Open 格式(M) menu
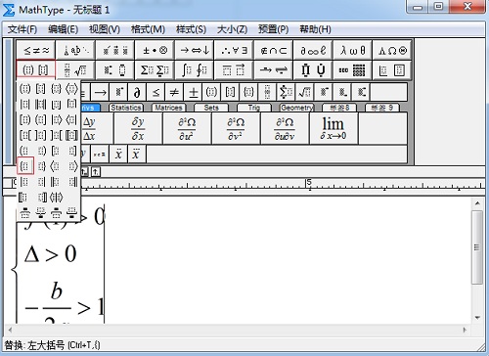The height and width of the screenshot is (356, 489). point(148,29)
